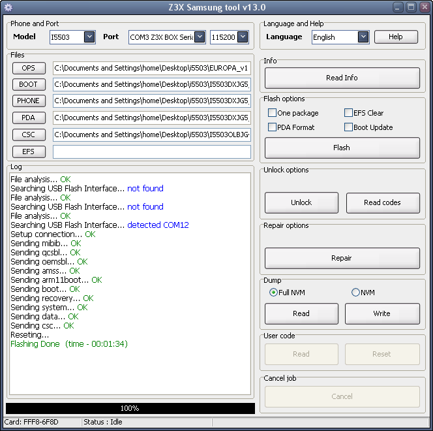Browse for CSC file
This screenshot has height=431, width=433.
(x=29, y=135)
